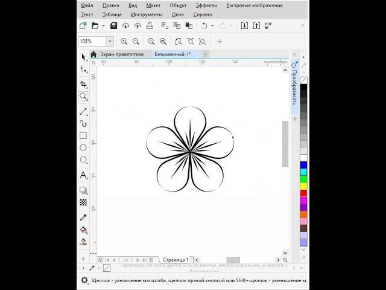The width and height of the screenshot is (386, 290).
Task: Pick the red color swatch
Action: (x=303, y=193)
